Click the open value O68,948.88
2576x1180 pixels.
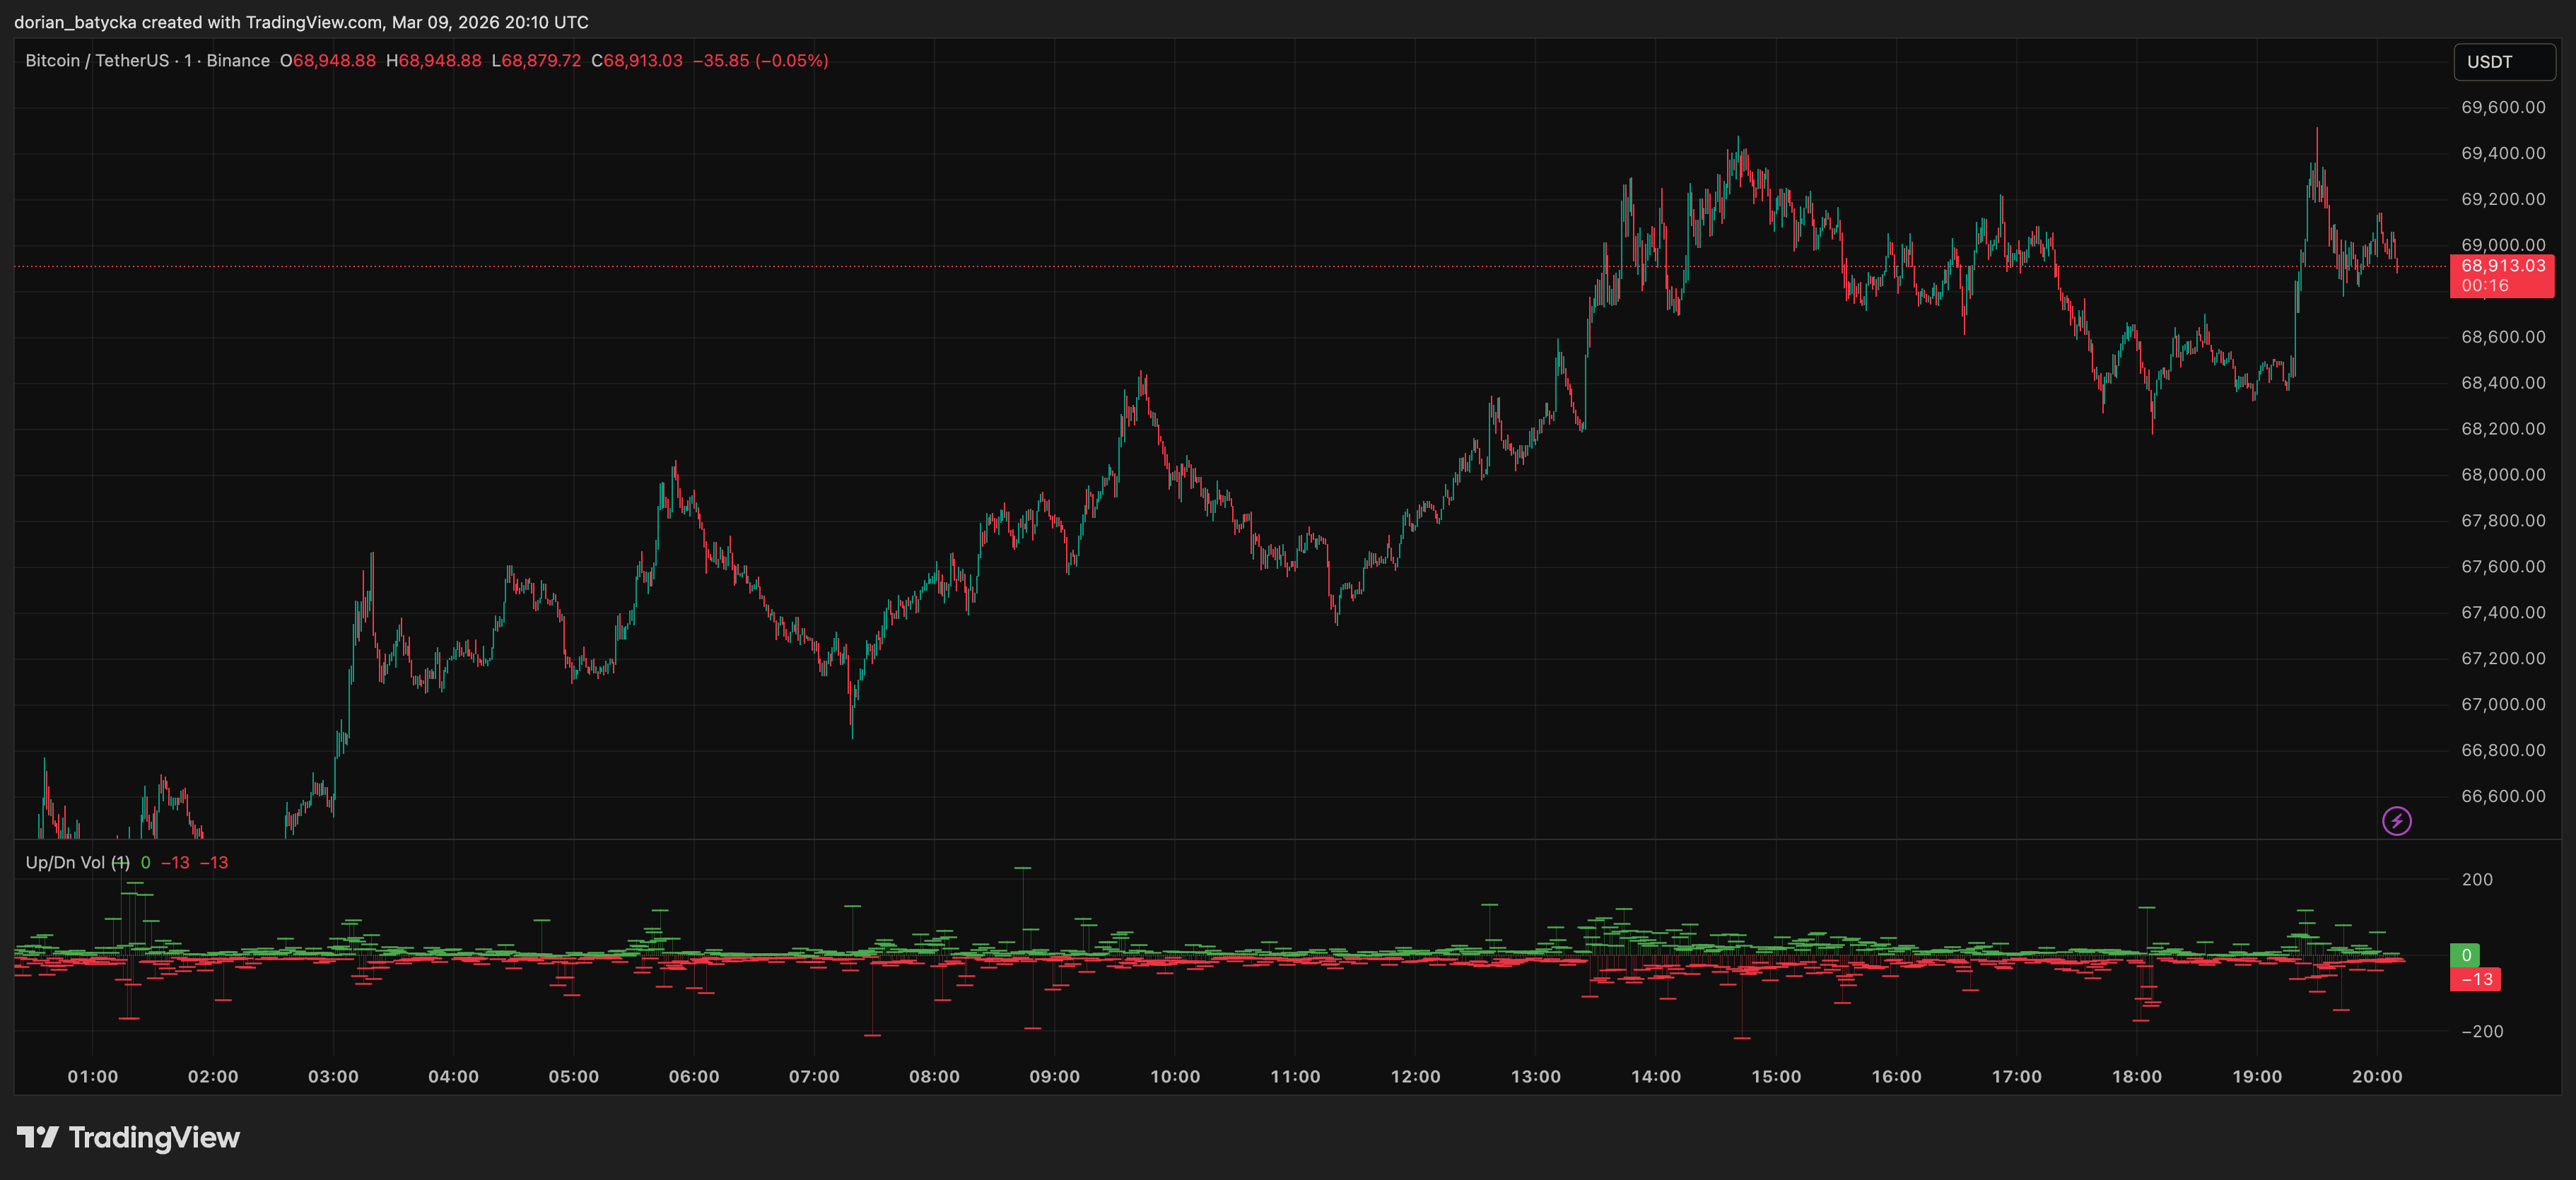click(x=328, y=61)
